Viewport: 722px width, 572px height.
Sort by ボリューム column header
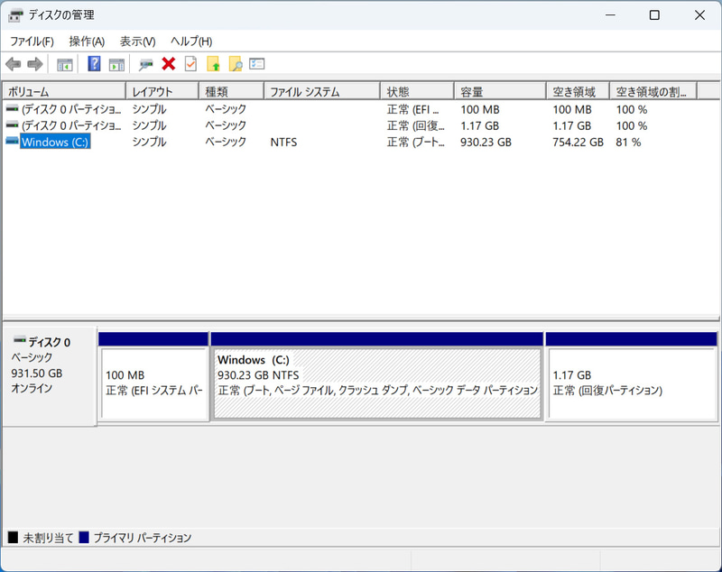(x=64, y=92)
